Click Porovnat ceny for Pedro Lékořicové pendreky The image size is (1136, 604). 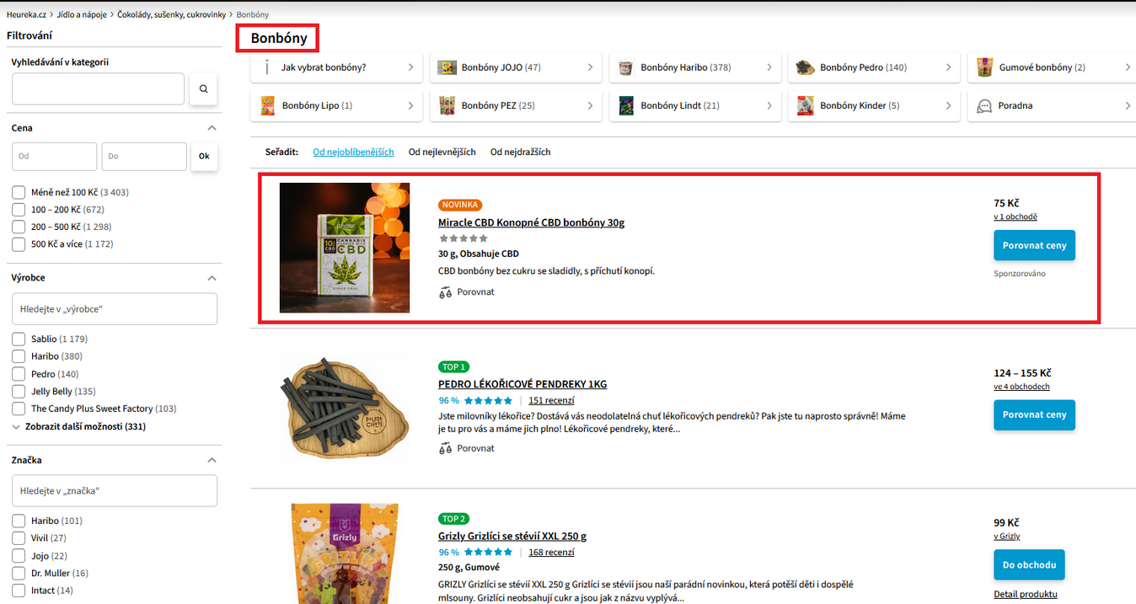[x=1034, y=414]
